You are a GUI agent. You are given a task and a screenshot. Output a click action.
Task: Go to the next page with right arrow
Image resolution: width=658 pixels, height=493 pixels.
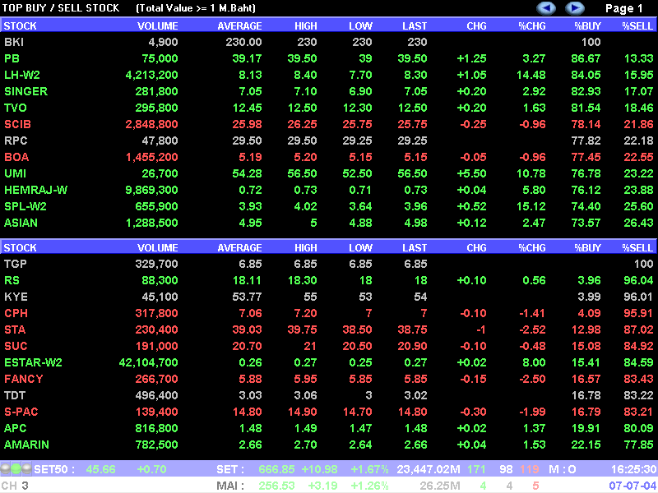point(575,8)
